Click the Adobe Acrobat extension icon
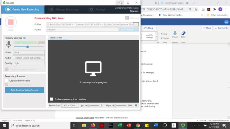Image resolution: width=230 pixels, height=129 pixels. coord(209,9)
